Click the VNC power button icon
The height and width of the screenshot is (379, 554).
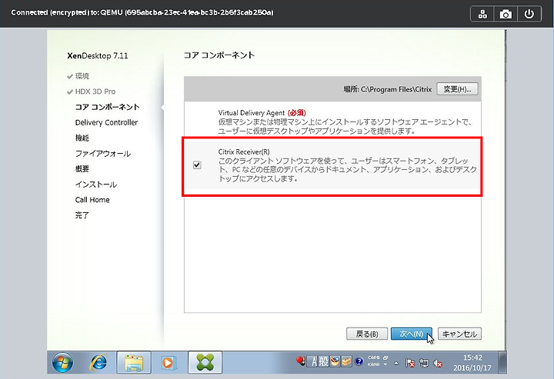529,14
